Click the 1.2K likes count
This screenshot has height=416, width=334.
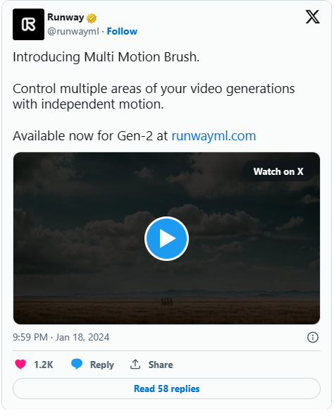click(44, 365)
